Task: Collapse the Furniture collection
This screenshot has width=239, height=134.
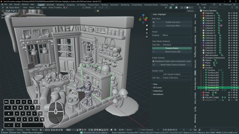Action: 201,68
